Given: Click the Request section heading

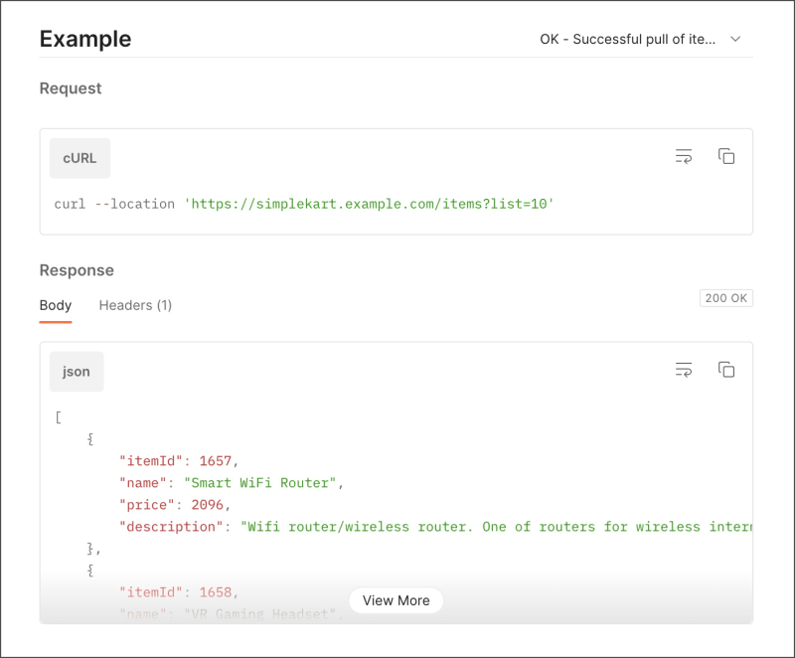Looking at the screenshot, I should [x=71, y=88].
